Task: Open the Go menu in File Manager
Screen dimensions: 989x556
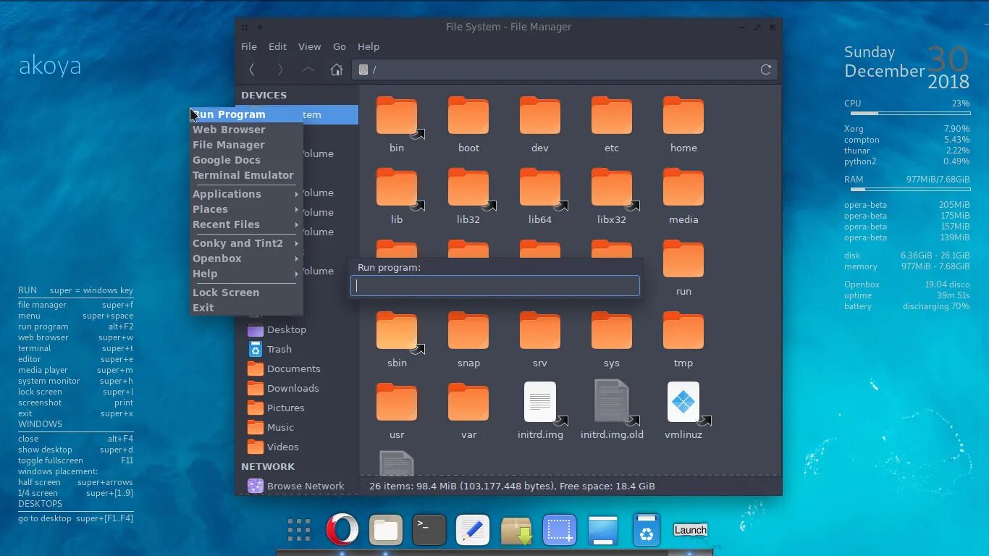Action: click(x=340, y=46)
